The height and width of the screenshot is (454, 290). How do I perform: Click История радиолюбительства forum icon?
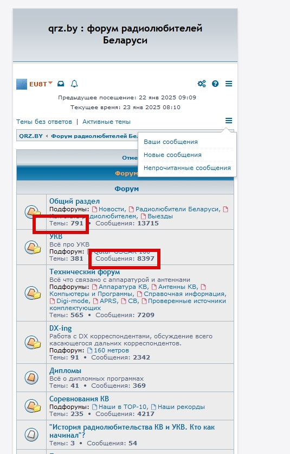tap(31, 434)
